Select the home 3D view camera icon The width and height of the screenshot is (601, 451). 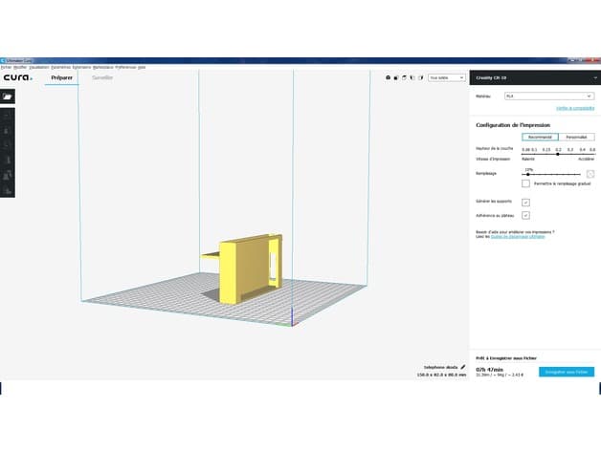point(388,77)
